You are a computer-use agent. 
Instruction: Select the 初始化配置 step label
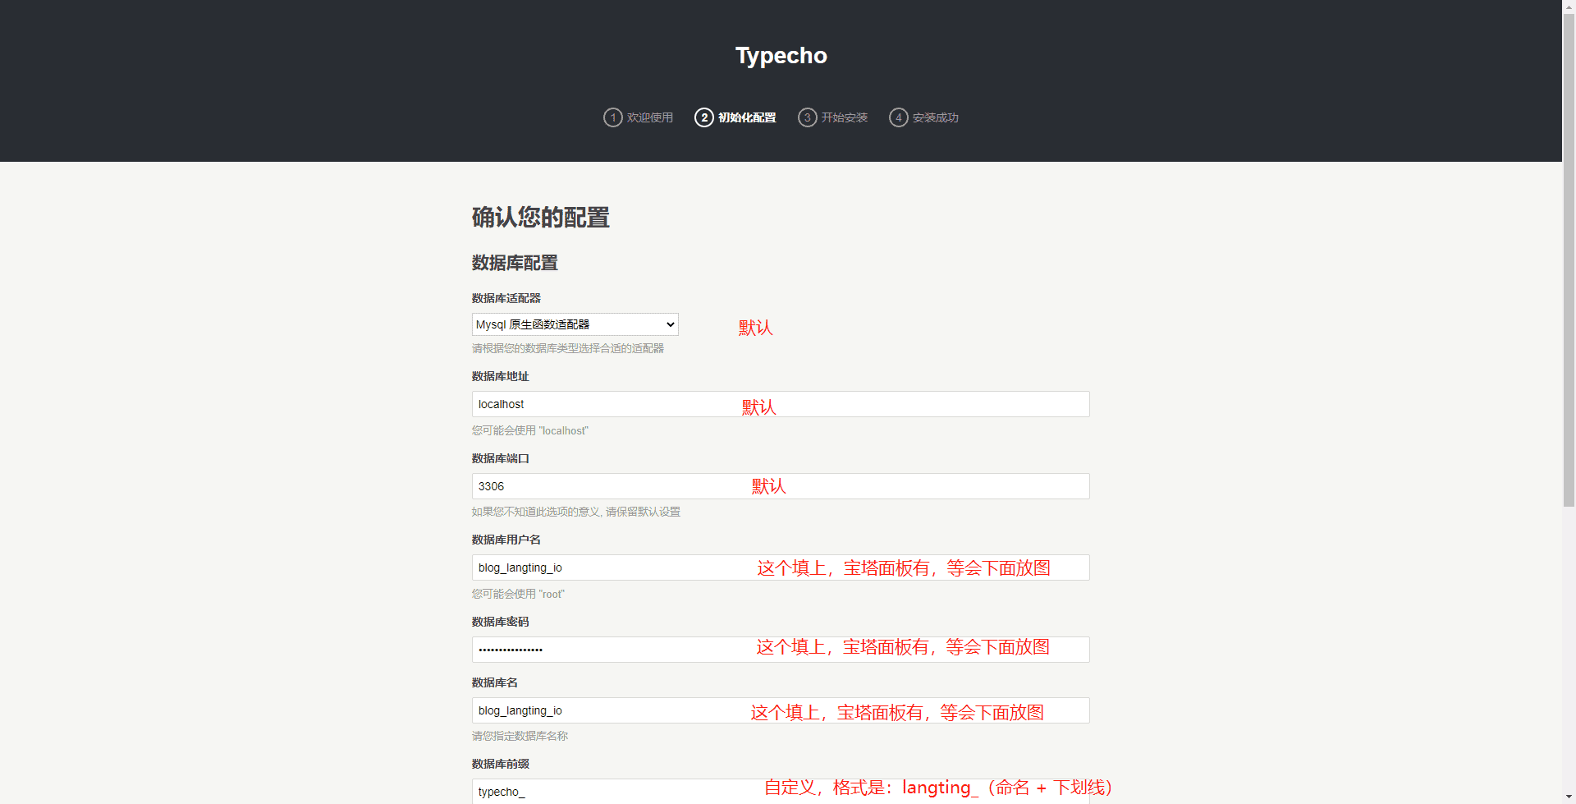747,117
